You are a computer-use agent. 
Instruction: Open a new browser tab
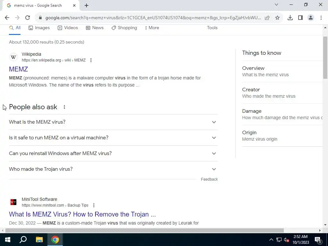(86, 5)
